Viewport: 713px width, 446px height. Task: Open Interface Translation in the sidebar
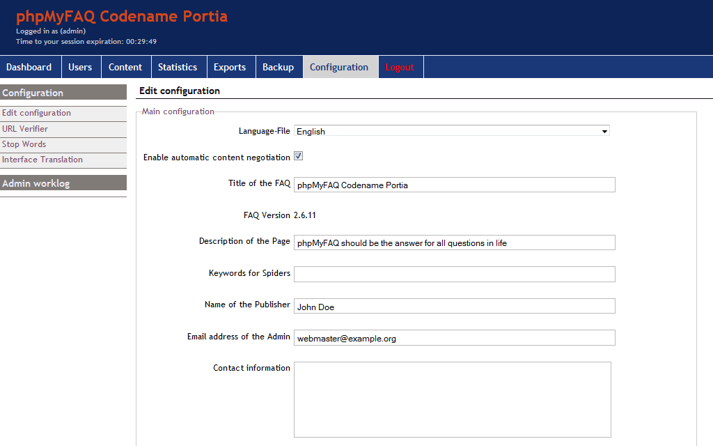(42, 160)
